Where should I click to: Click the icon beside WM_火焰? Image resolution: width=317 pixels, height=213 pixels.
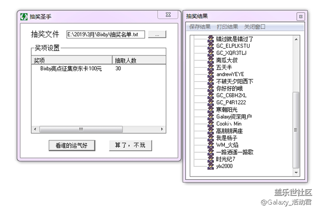pos(211,145)
